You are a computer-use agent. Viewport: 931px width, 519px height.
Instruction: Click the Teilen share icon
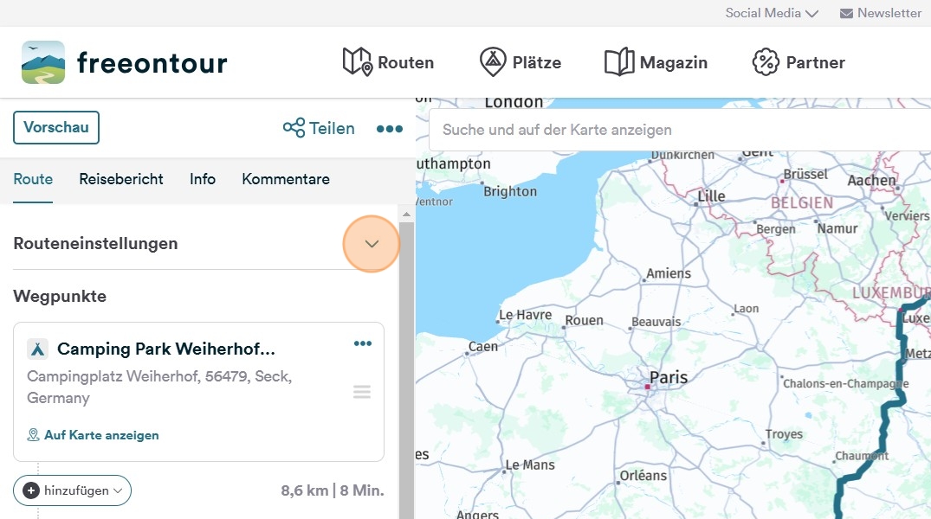(294, 128)
